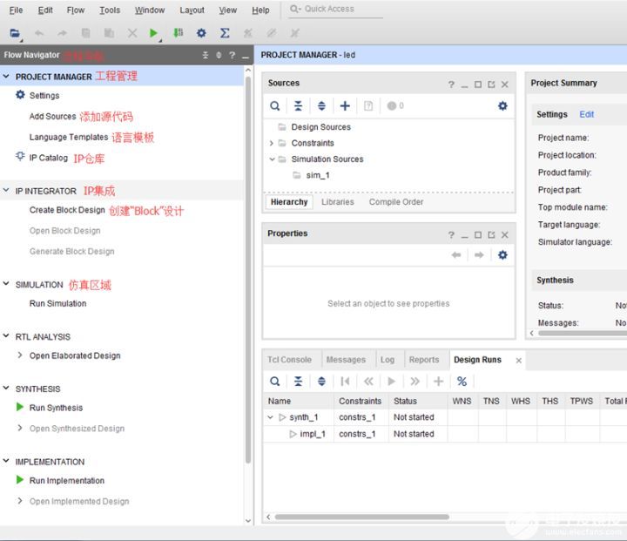
Task: Open Properties panel settings gear
Action: click(x=502, y=255)
